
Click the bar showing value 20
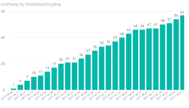coord(61,77)
